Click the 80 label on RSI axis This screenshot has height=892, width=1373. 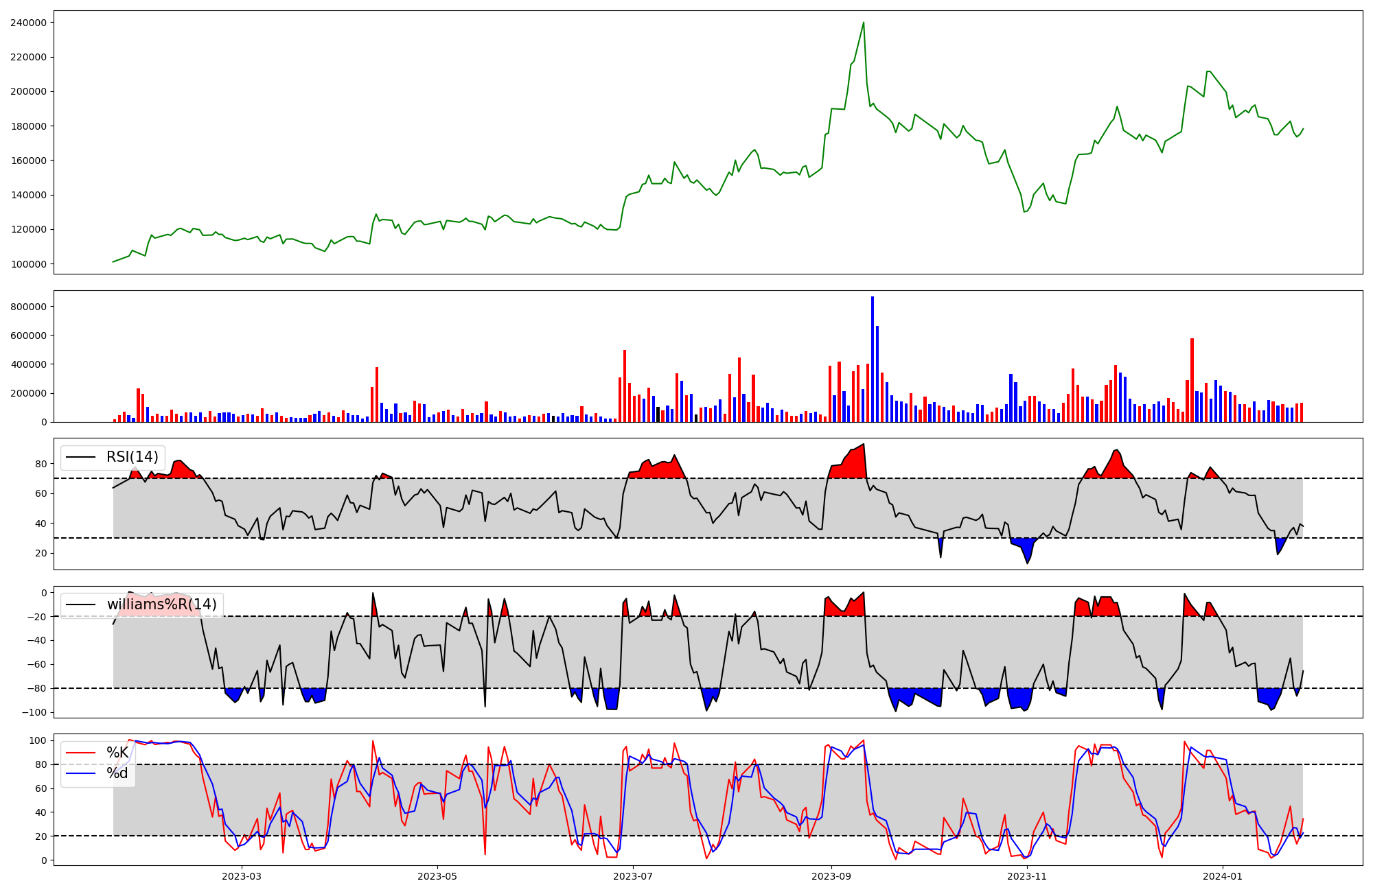[41, 464]
